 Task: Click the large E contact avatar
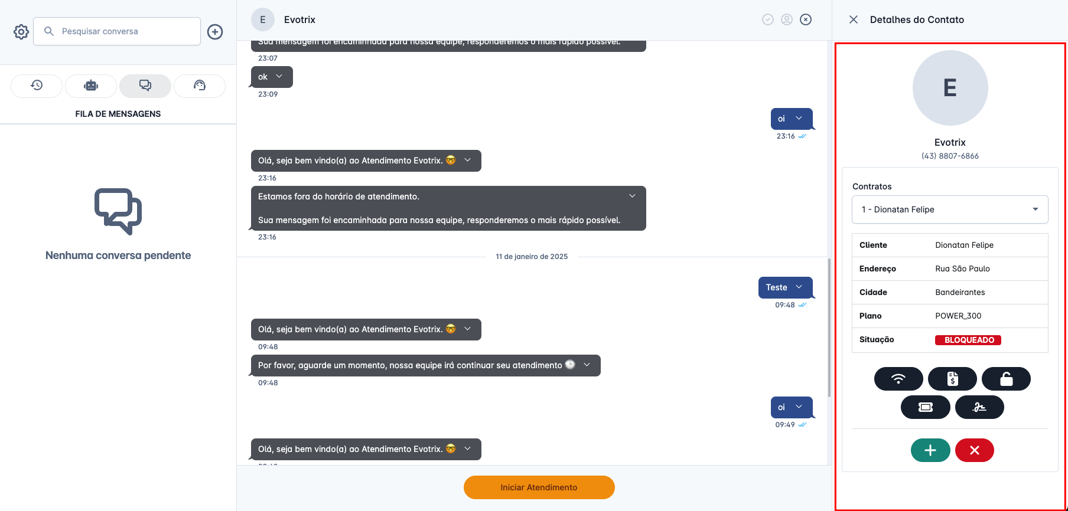950,88
